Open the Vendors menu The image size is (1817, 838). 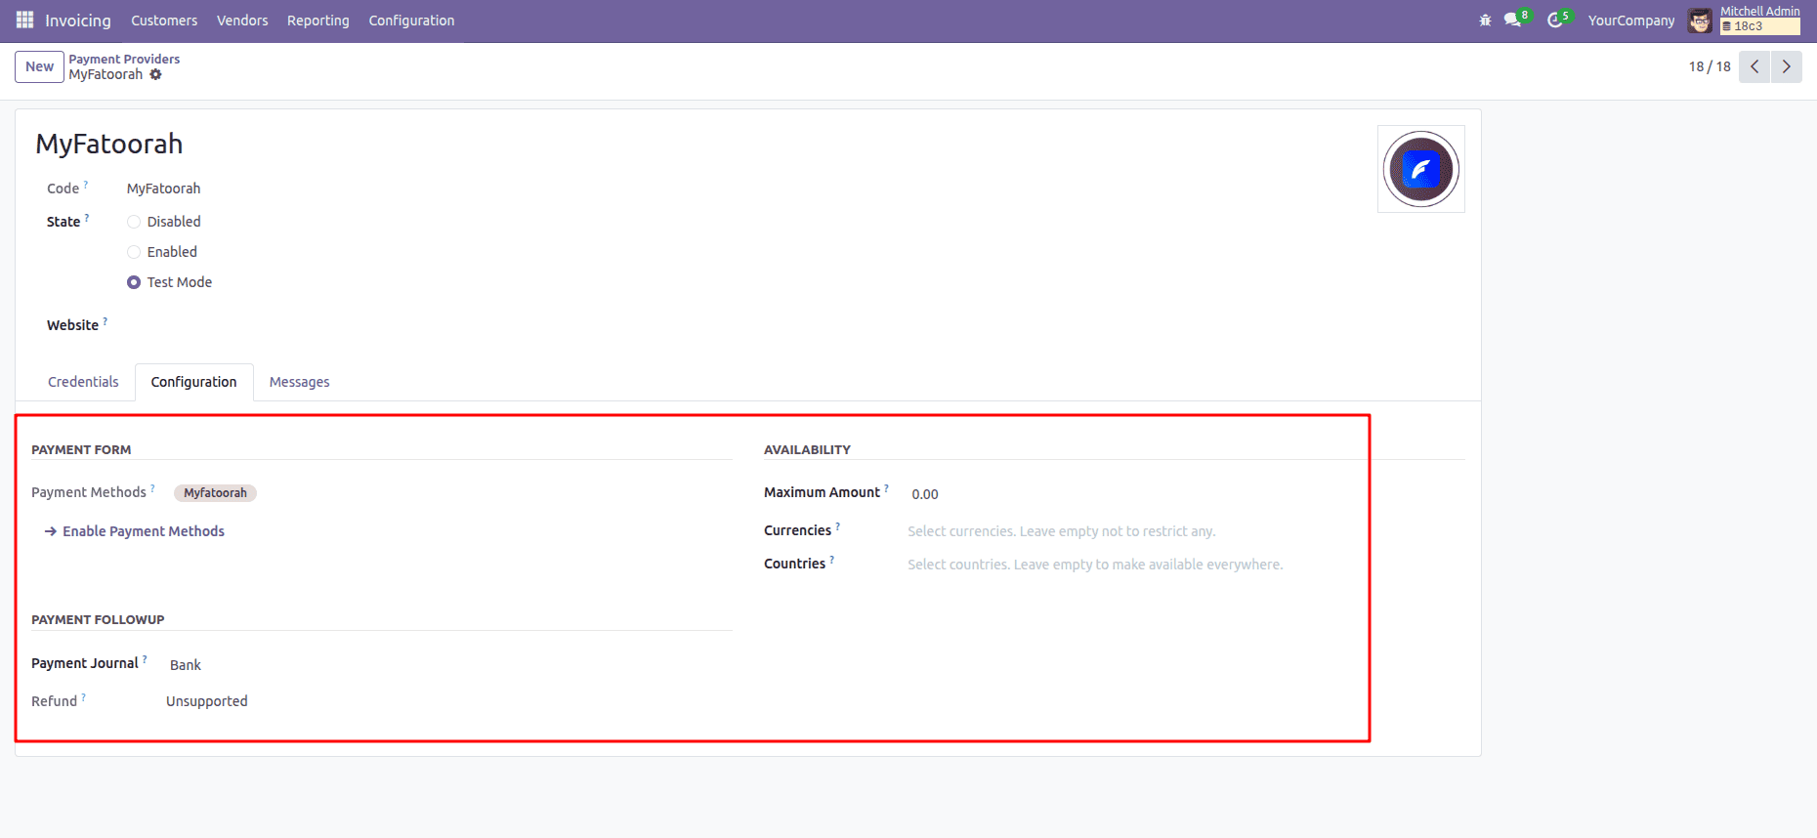242,21
